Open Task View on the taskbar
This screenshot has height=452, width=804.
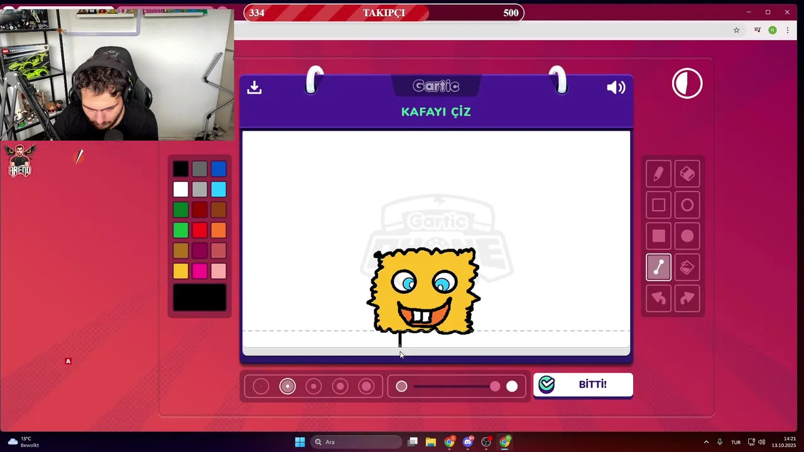[x=413, y=442]
